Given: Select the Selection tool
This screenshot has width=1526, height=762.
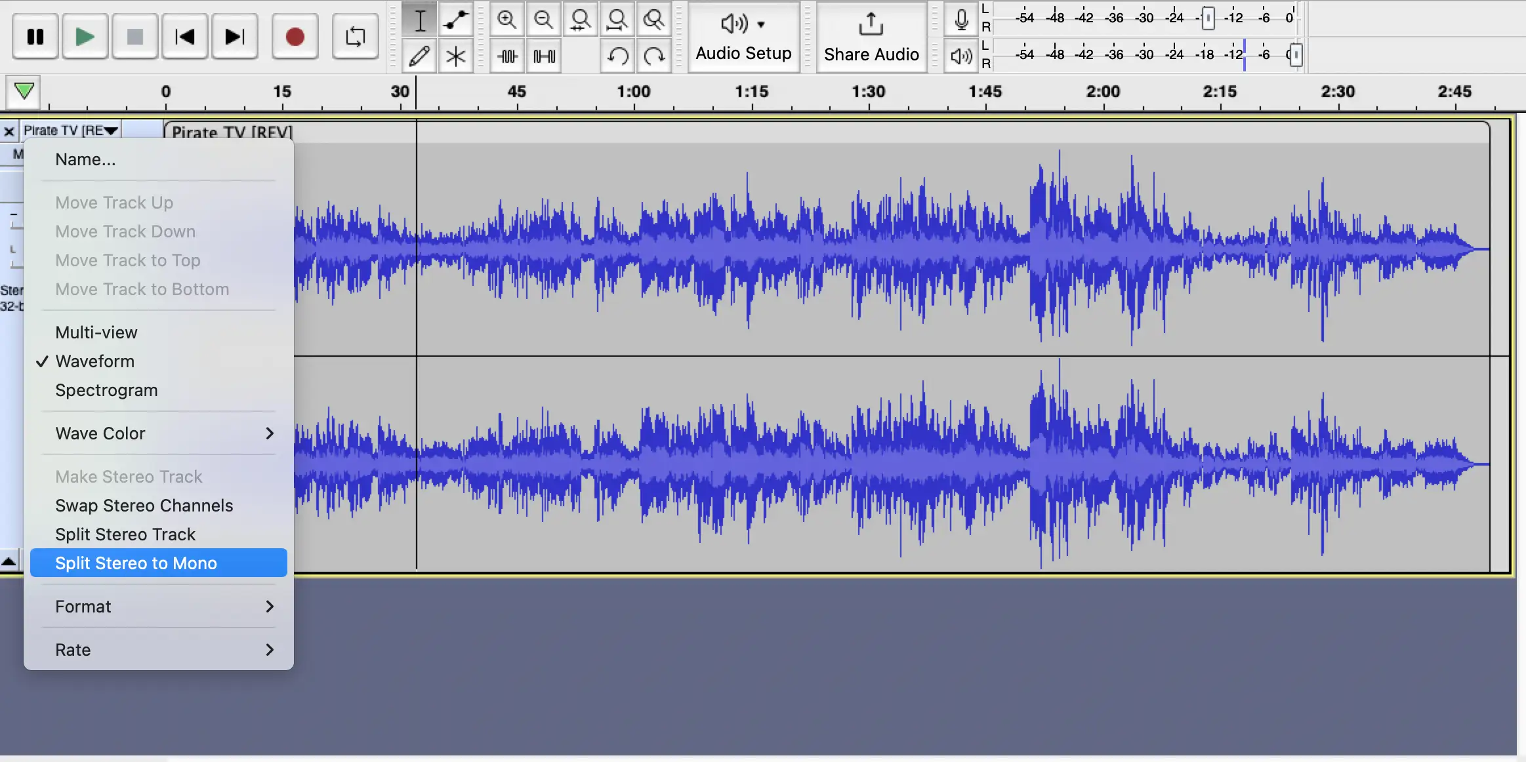Looking at the screenshot, I should click(419, 20).
